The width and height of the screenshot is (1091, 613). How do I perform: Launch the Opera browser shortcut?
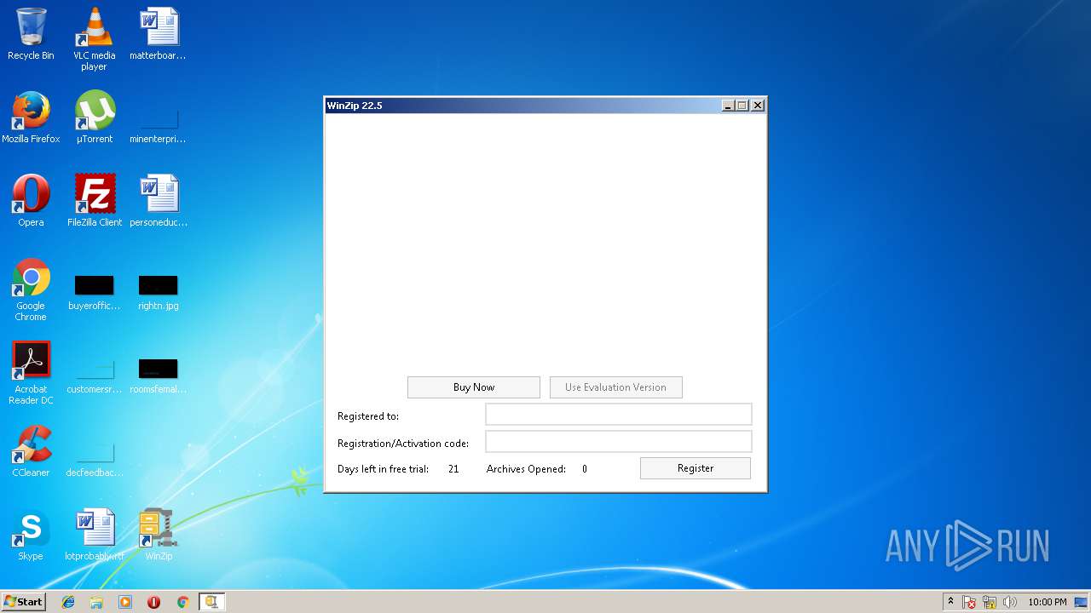click(31, 201)
